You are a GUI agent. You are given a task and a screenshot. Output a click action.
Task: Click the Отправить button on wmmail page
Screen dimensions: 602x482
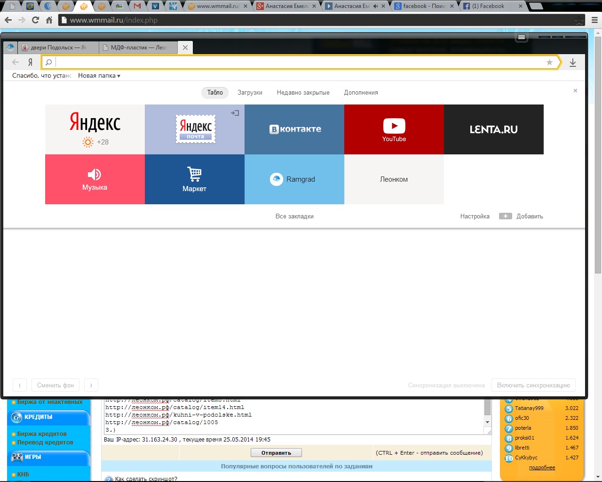tap(276, 453)
